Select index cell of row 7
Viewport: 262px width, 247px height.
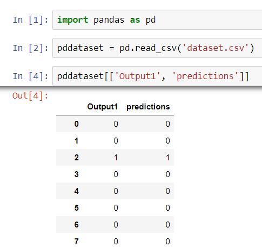(77, 242)
